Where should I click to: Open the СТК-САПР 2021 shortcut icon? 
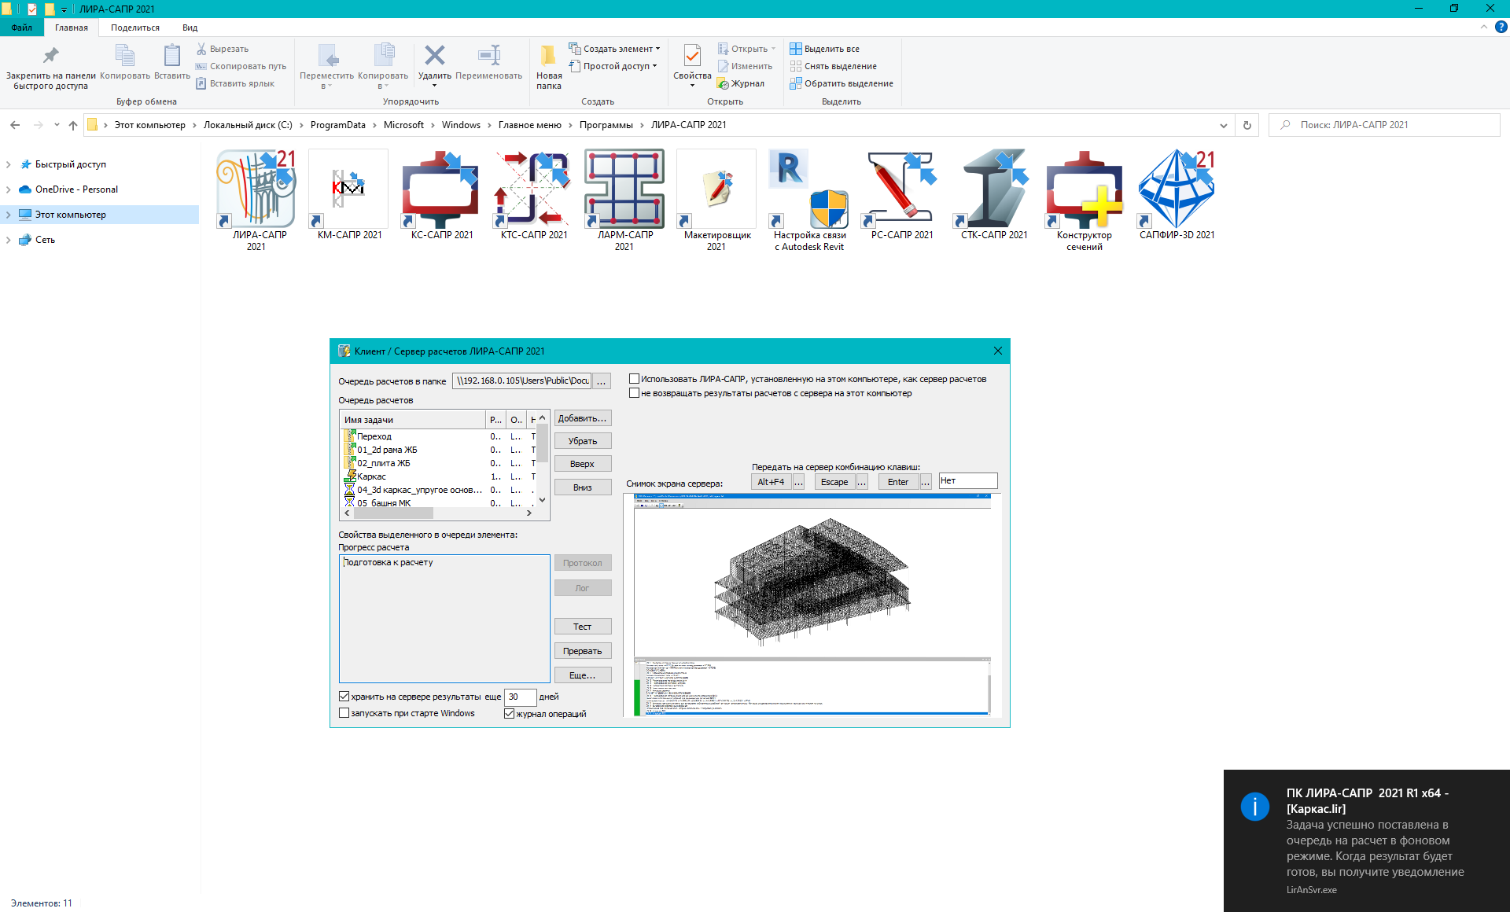coord(993,189)
